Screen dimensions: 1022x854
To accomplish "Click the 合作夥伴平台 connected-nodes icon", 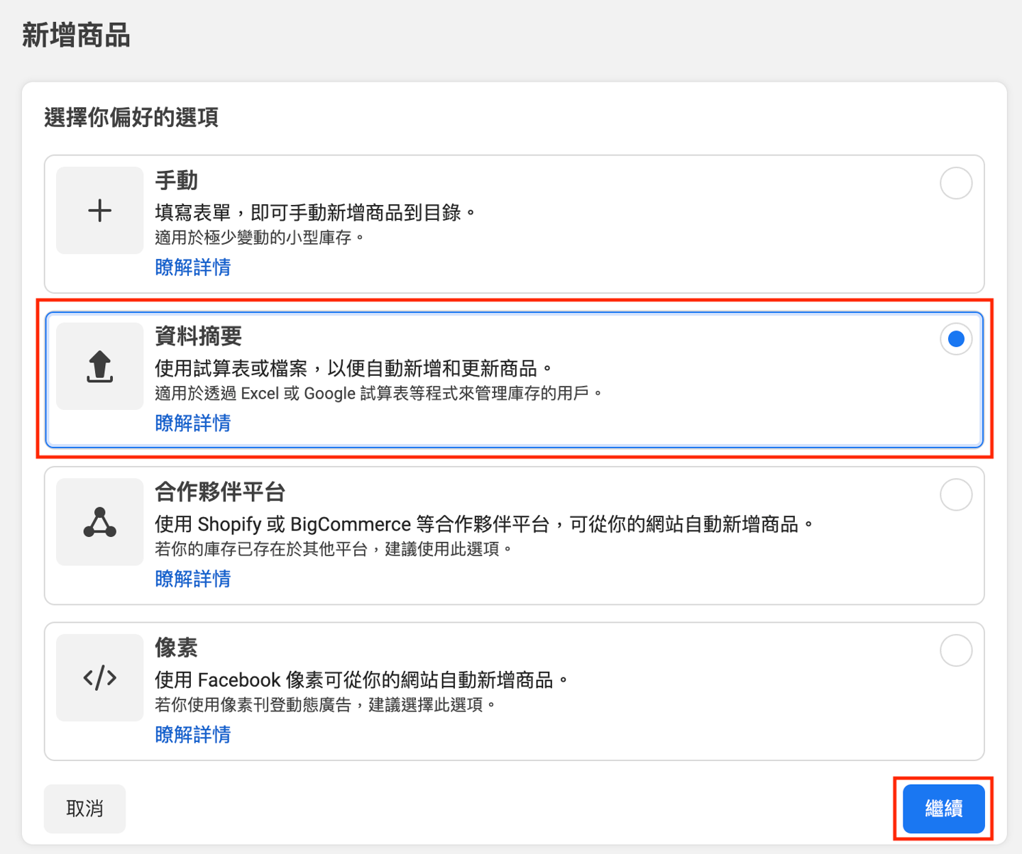I will coord(99,522).
